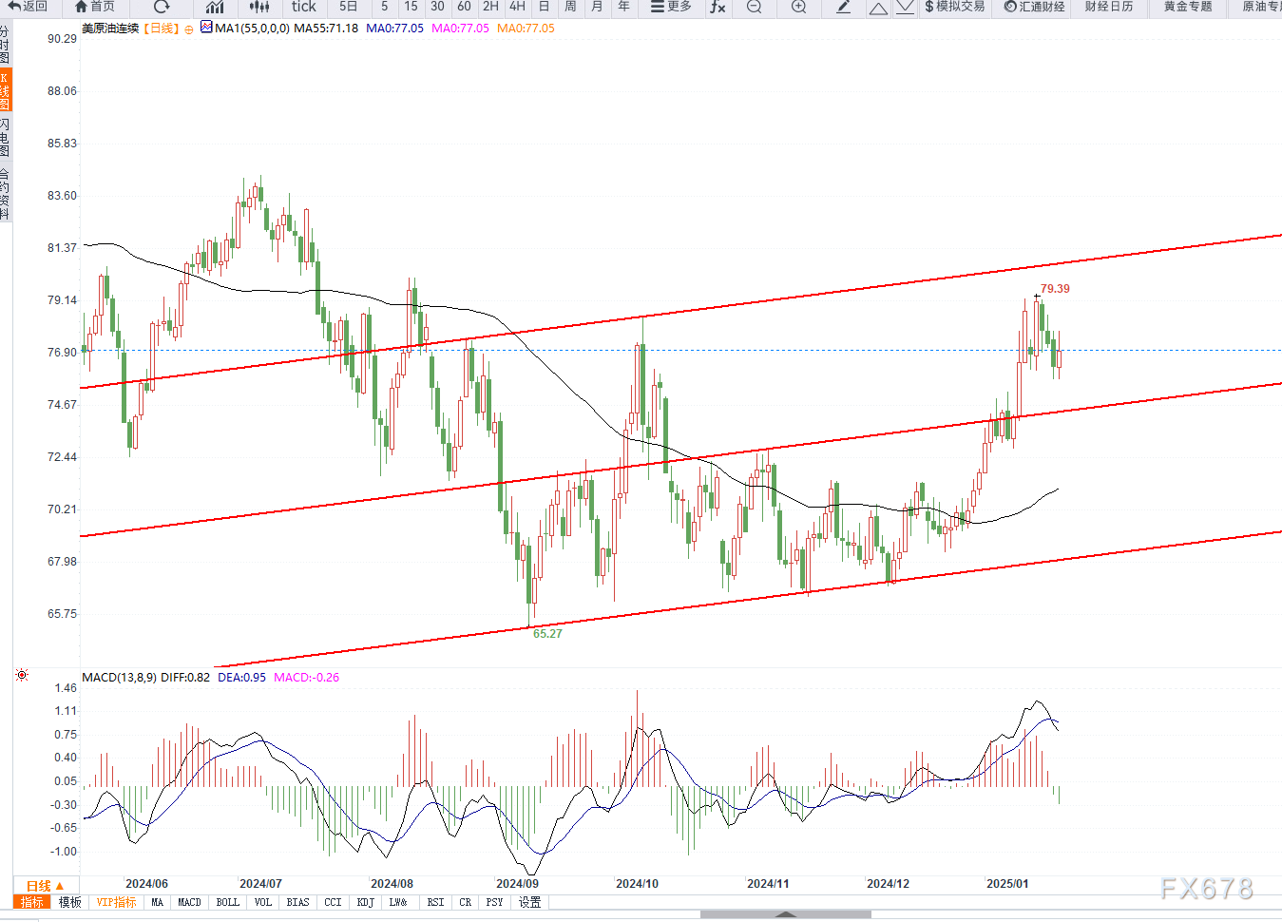Screen dimensions: 1282x922
Task: Select the 4H timeframe
Action: coord(517,7)
